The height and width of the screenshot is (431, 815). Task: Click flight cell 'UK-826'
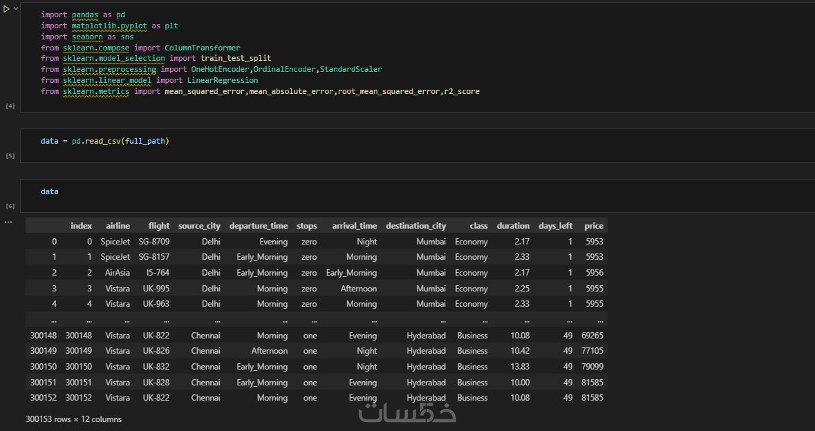[156, 351]
